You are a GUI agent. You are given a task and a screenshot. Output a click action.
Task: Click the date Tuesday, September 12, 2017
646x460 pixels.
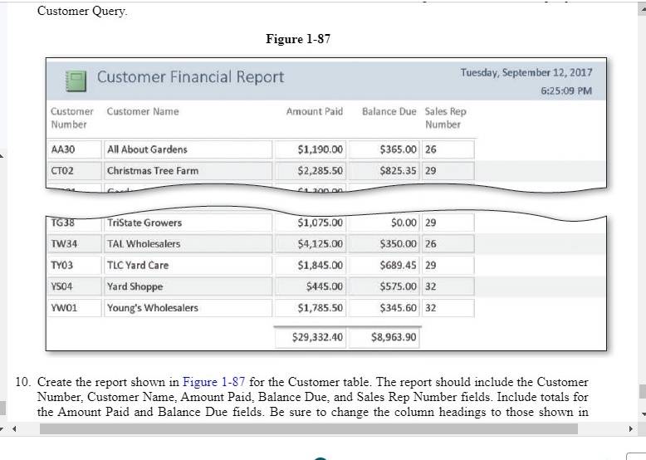[526, 72]
